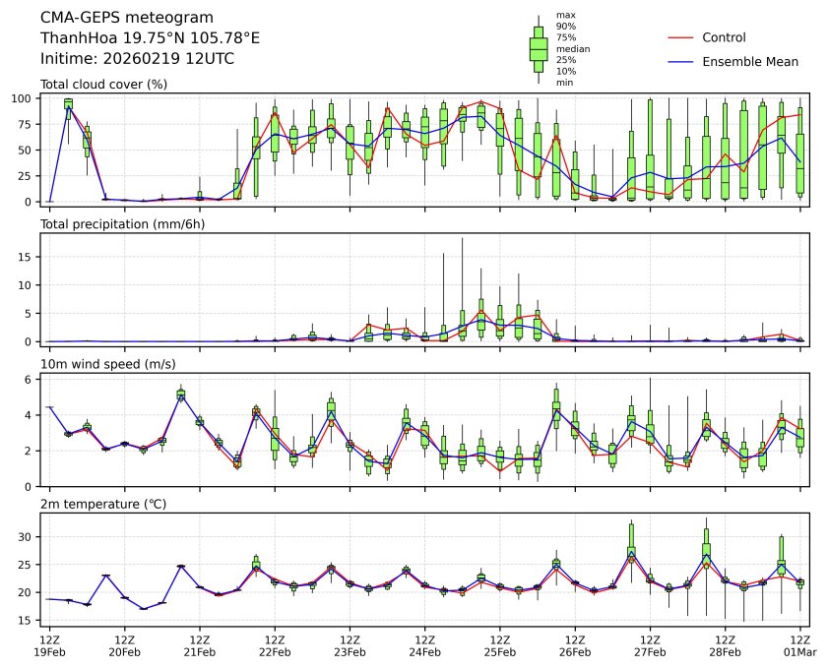The height and width of the screenshot is (669, 828).
Task: Select the "Control" legend label
Action: (724, 37)
